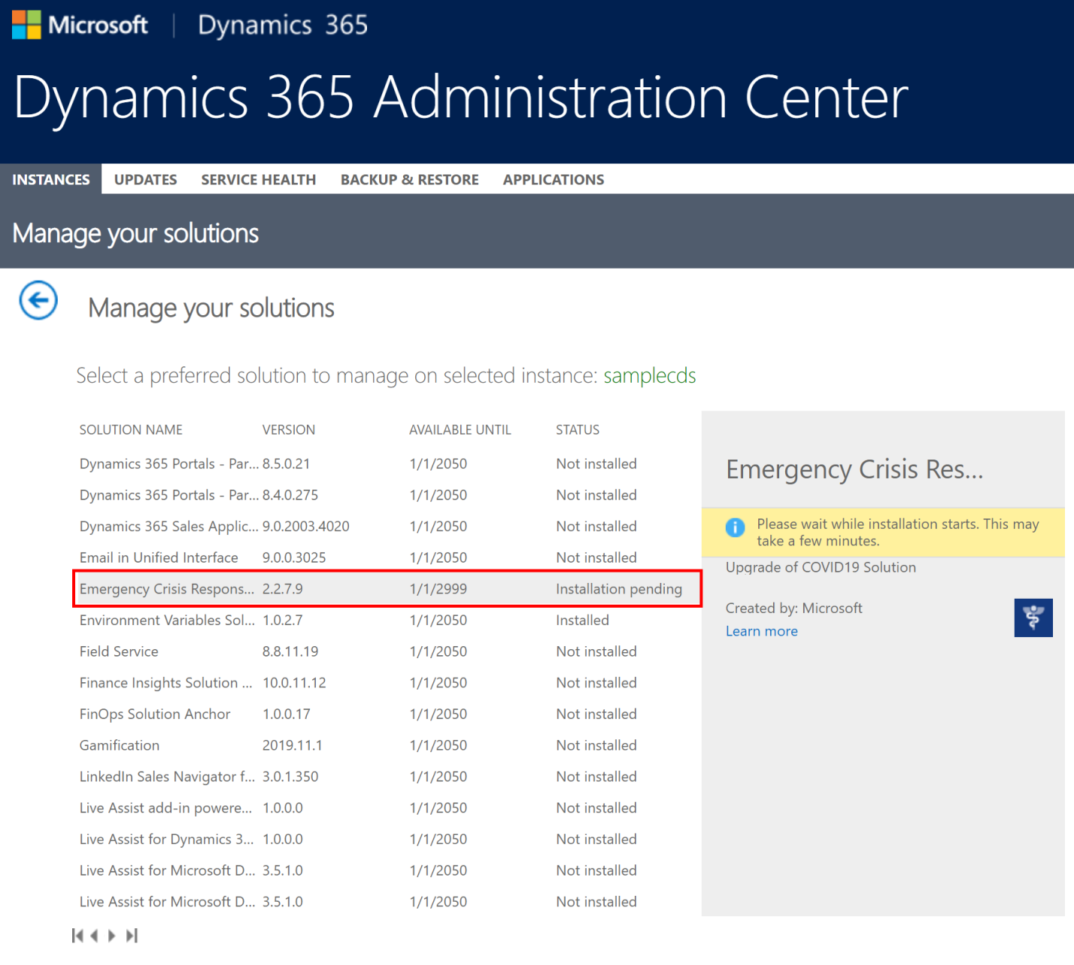Select the Gamification solution row
The image size is (1074, 965).
(x=387, y=745)
